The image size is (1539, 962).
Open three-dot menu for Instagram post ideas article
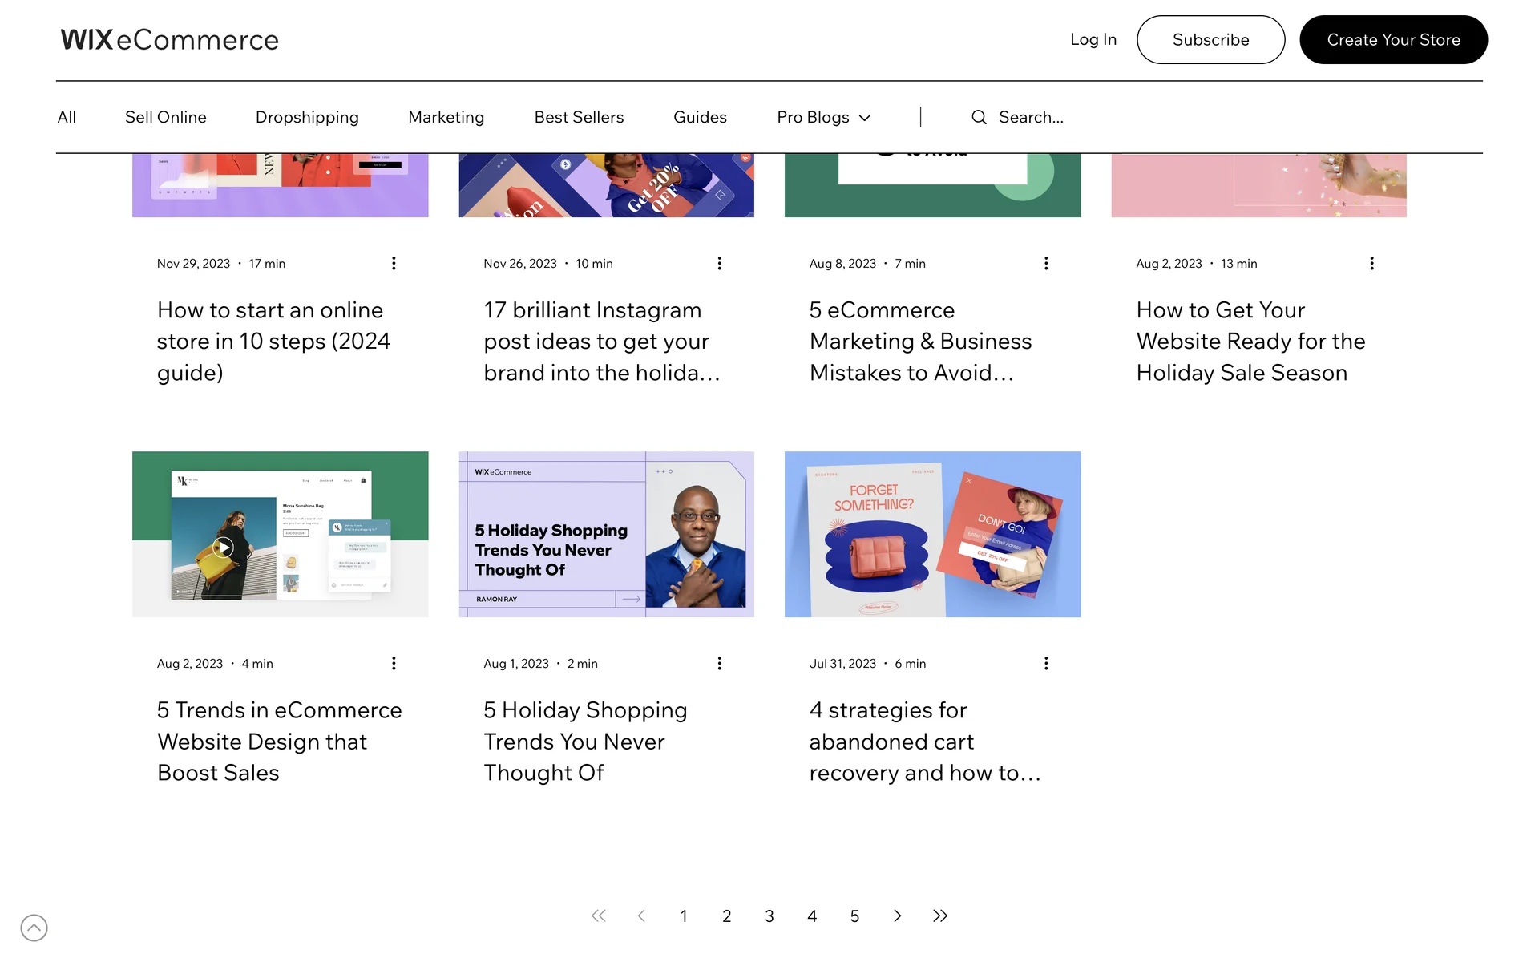(720, 263)
